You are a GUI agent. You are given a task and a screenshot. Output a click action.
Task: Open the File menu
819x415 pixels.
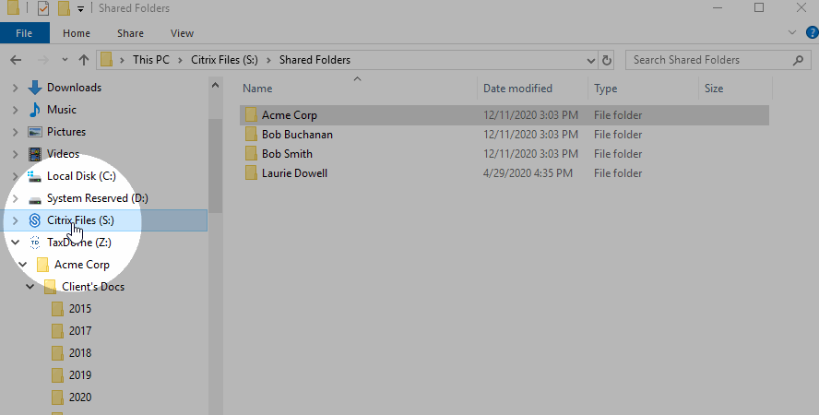24,33
